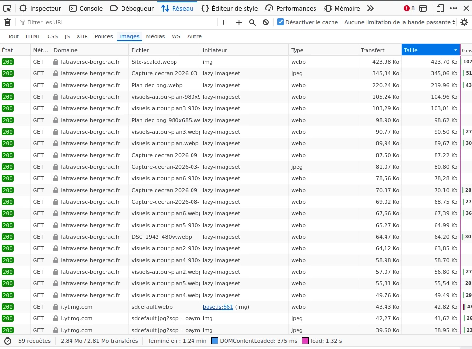Sort by the Domaine column header
This screenshot has width=472, height=349.
pyautogui.click(x=90, y=50)
